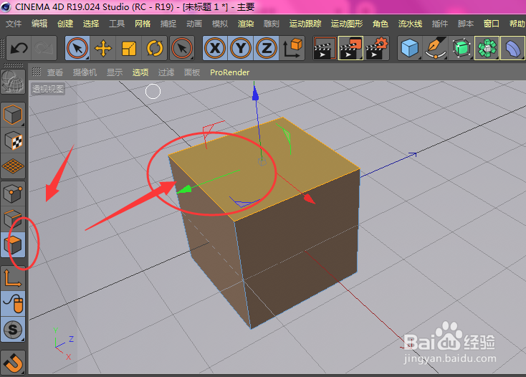This screenshot has width=526, height=377.
Task: Enable Axis mode
Action: 13,278
